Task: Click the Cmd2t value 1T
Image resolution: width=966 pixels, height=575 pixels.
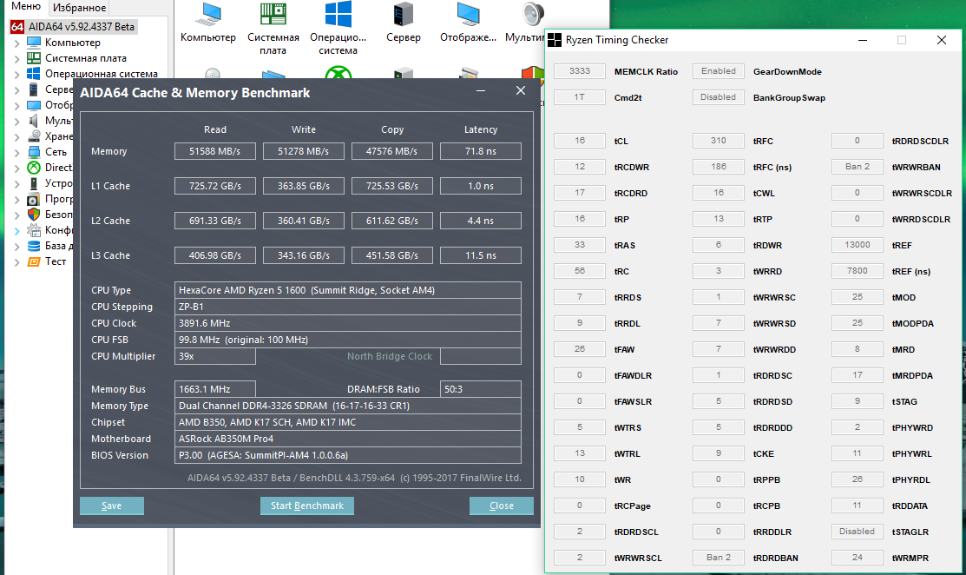Action: pos(580,96)
